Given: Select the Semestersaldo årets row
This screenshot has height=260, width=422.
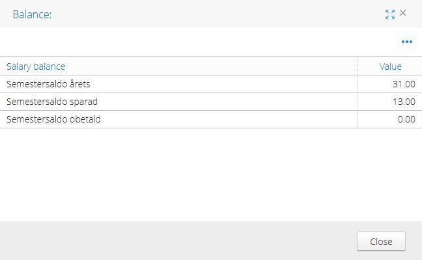Looking at the screenshot, I should point(211,84).
